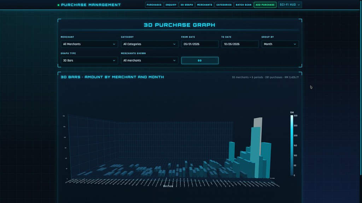Switch to the Enquiry tab
This screenshot has width=362, height=203.
pyautogui.click(x=171, y=5)
